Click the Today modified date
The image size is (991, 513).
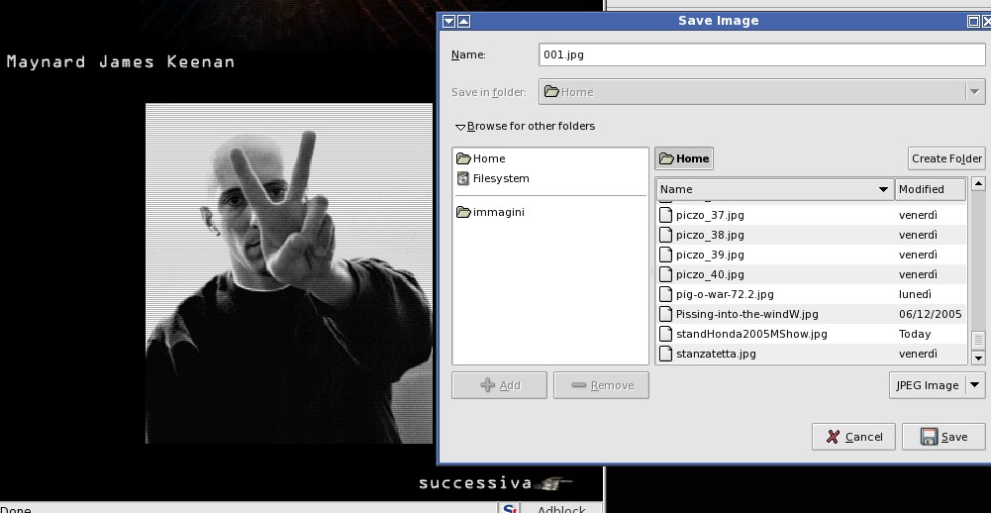pos(915,334)
